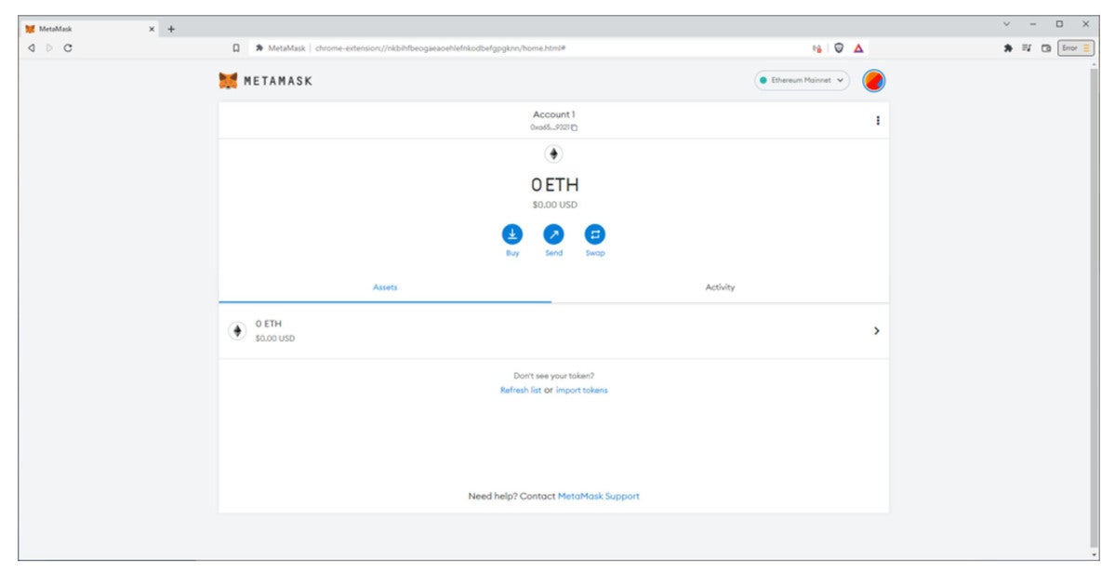Open the tab search chevron in title bar

coord(1006,23)
